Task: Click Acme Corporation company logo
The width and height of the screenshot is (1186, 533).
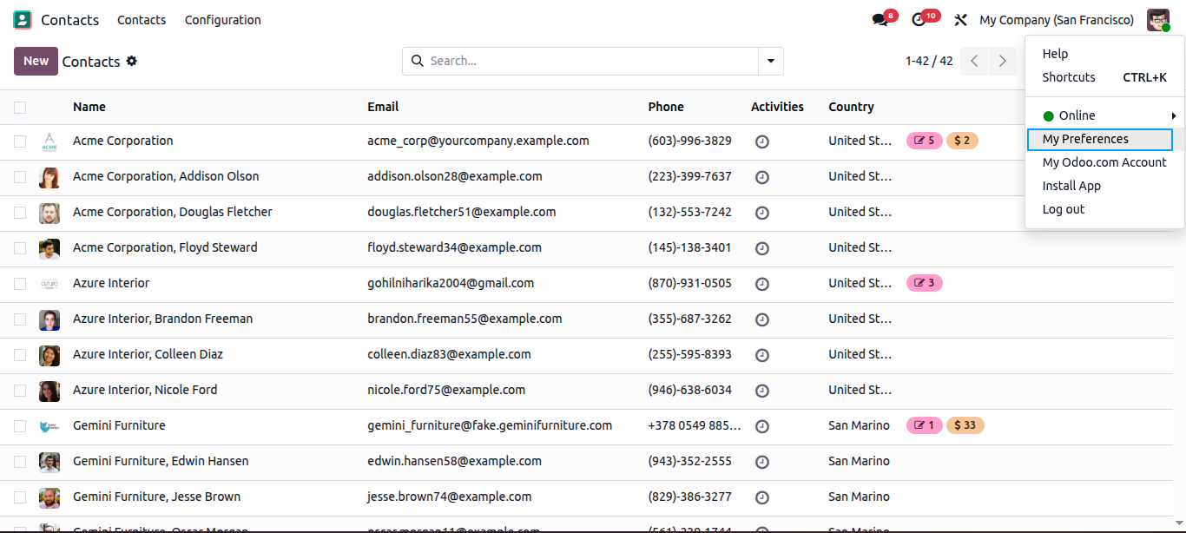Action: 49,141
